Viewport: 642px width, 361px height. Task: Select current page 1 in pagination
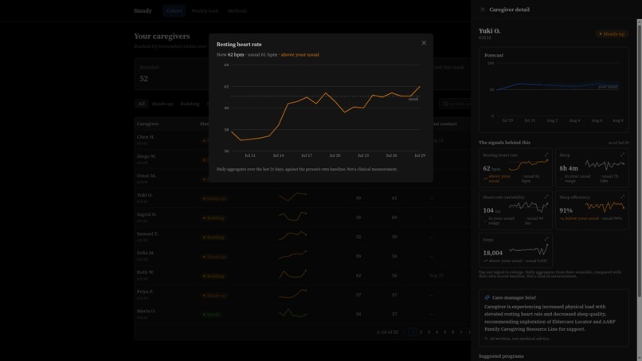tap(413, 332)
